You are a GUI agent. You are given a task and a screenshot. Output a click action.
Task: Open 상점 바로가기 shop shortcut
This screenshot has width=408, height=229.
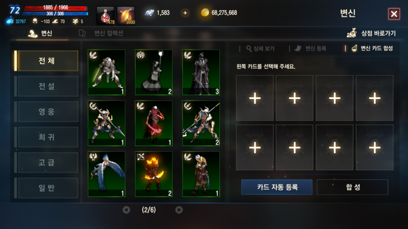coord(371,33)
